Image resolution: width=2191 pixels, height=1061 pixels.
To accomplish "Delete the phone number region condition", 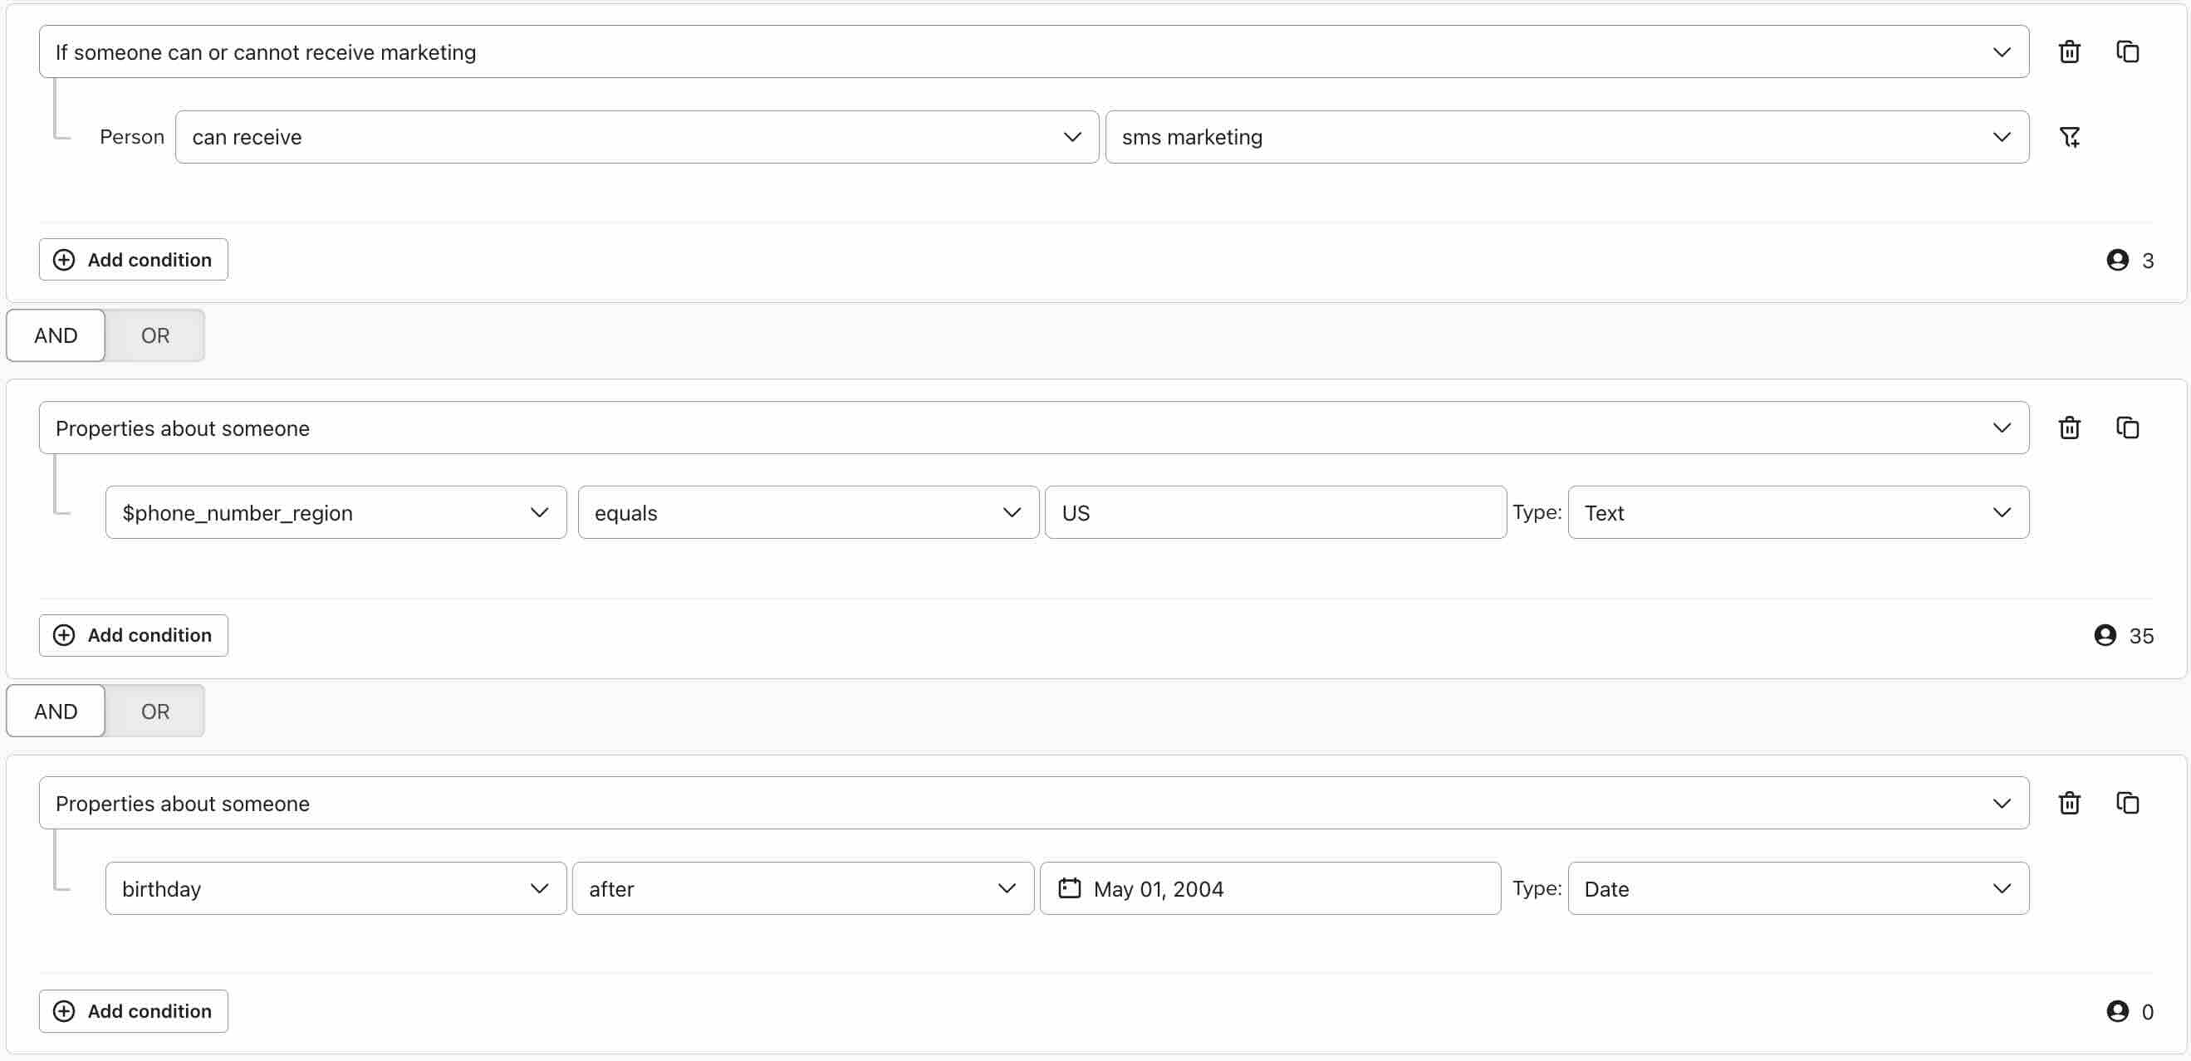I will tap(2070, 428).
